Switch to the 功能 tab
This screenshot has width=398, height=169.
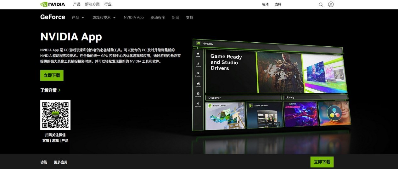[43, 162]
